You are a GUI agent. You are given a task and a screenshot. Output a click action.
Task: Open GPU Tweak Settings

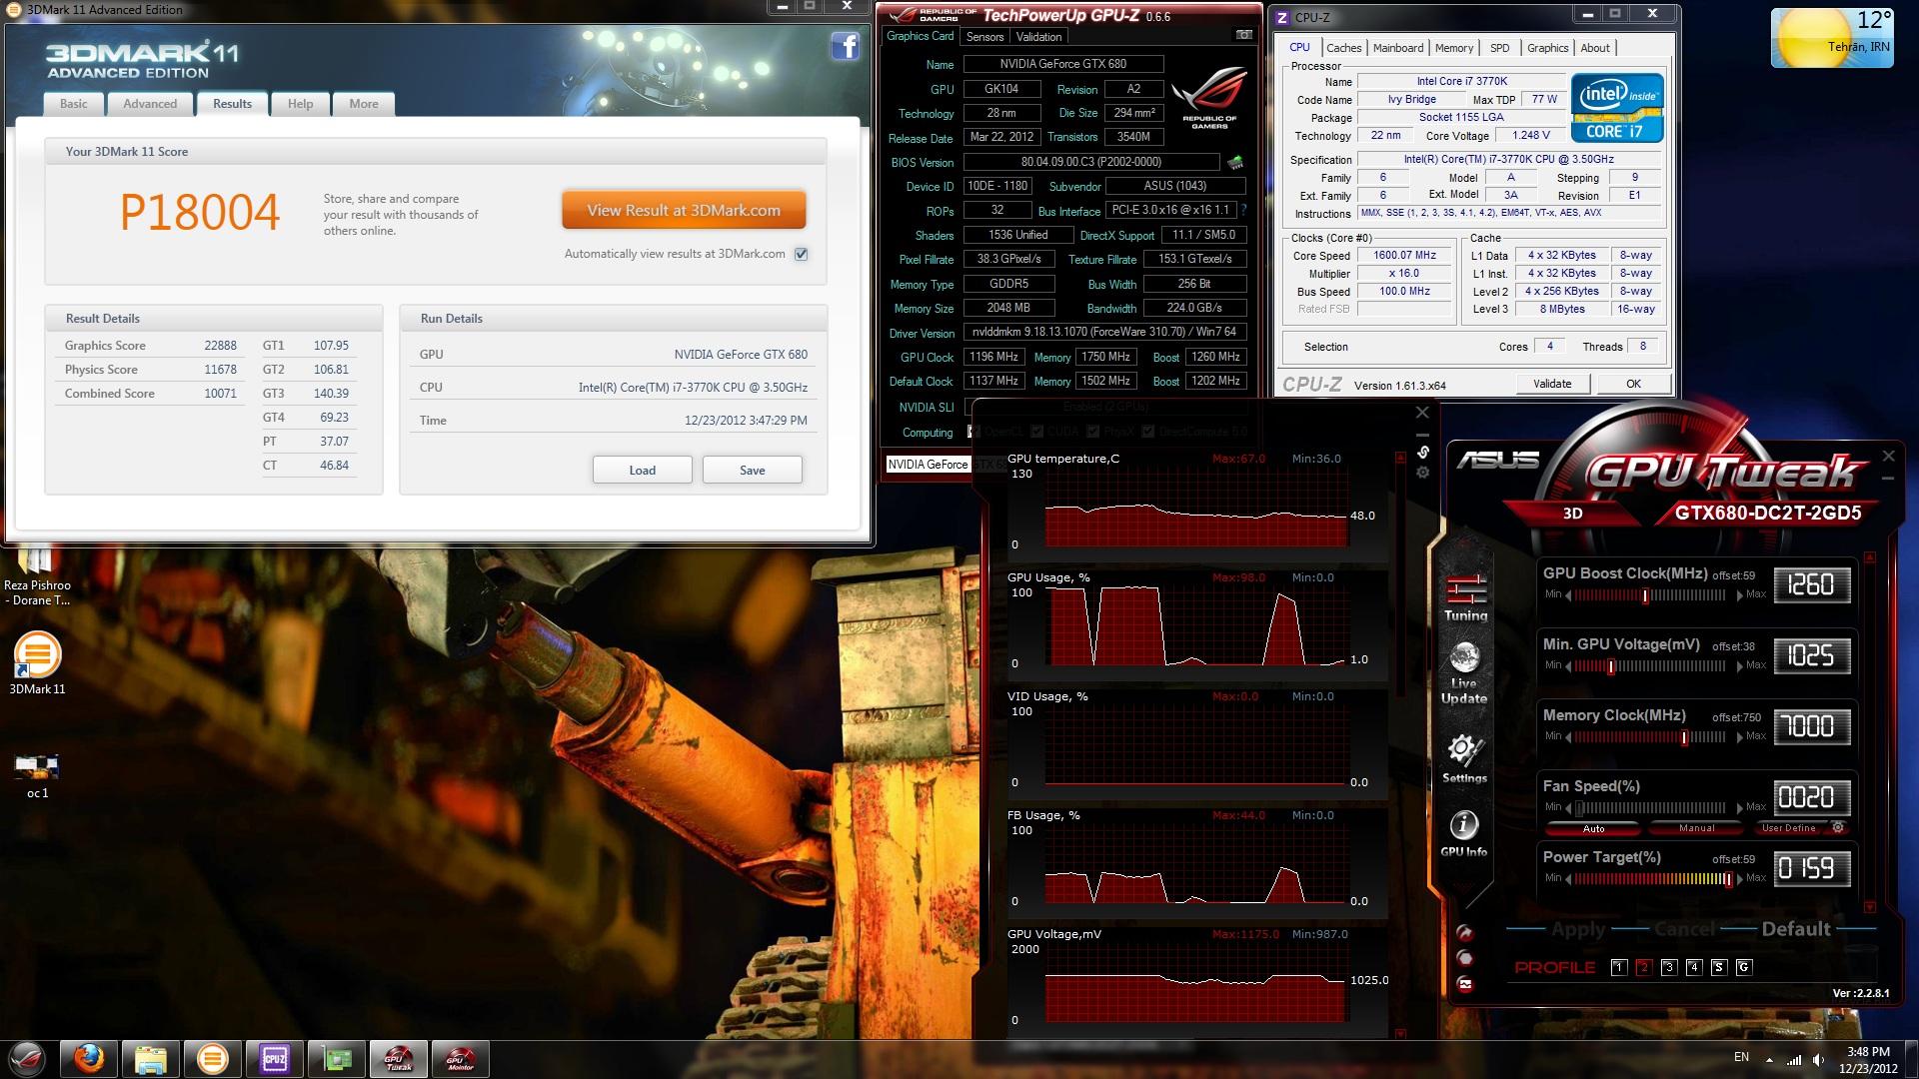pos(1464,759)
